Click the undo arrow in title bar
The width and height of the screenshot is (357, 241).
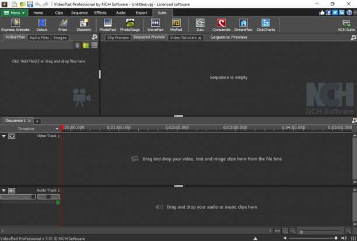(x=38, y=4)
